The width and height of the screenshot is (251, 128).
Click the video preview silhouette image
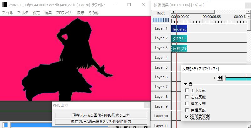75,58
